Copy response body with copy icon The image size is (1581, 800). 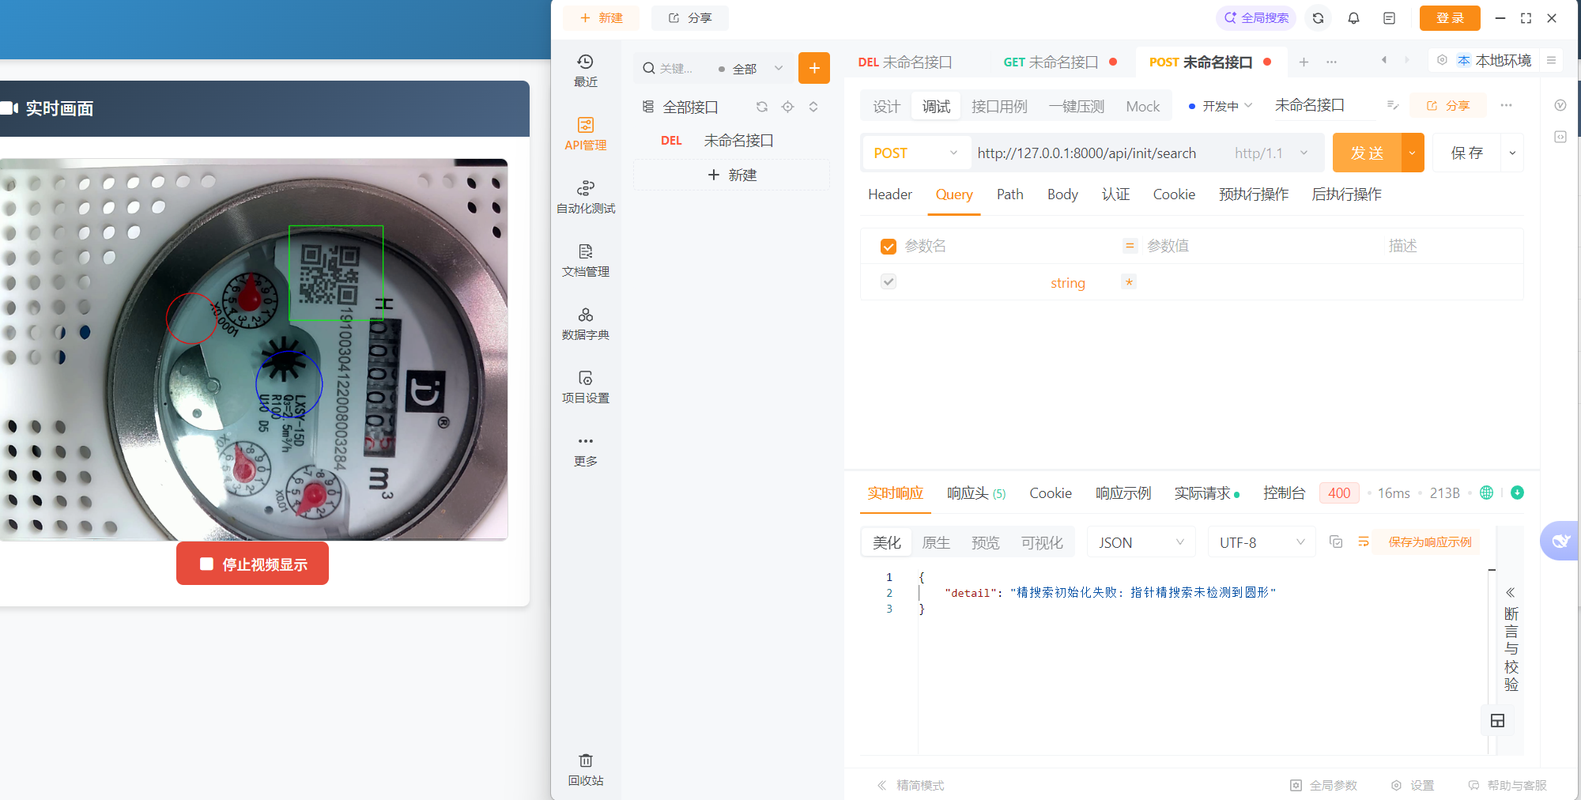pos(1336,542)
